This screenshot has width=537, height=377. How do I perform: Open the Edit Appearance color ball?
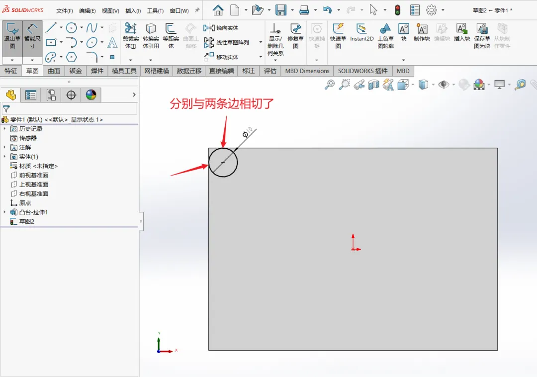click(479, 84)
